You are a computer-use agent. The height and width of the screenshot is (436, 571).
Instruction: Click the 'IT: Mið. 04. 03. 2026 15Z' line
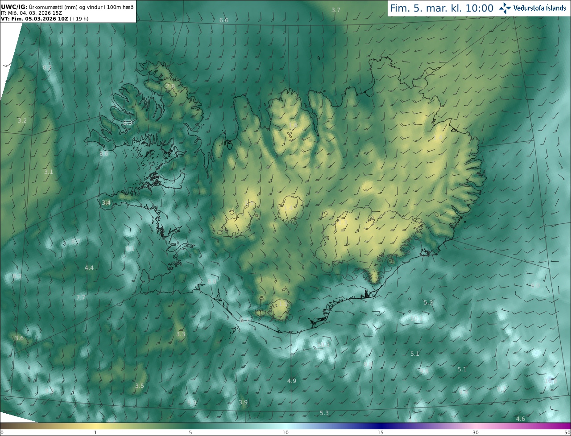(32, 12)
